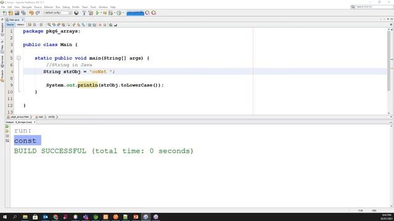Close the Main.java editor tab
Image resolution: width=394 pixels, height=221 pixels.
tap(23, 20)
